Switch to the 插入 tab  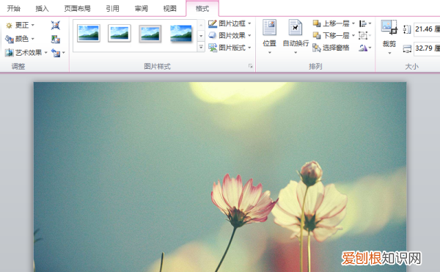(42, 9)
